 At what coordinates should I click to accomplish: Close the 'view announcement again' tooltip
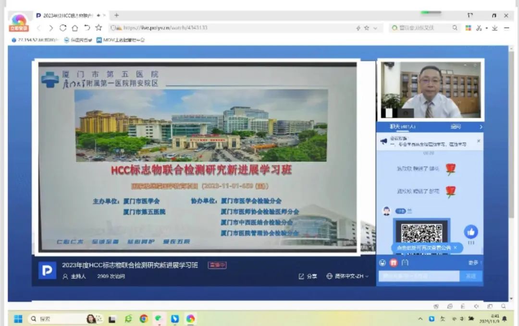click(456, 248)
